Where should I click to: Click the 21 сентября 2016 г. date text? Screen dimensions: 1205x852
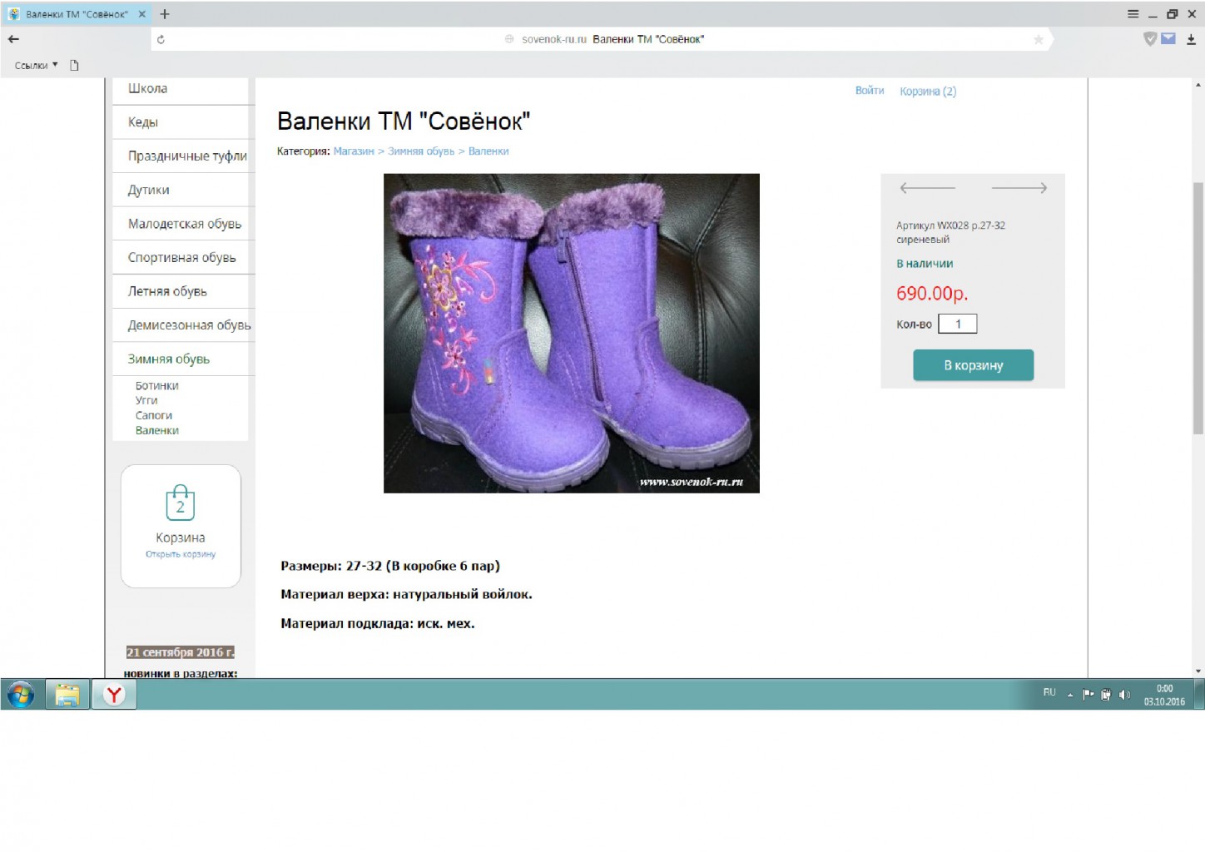click(180, 652)
